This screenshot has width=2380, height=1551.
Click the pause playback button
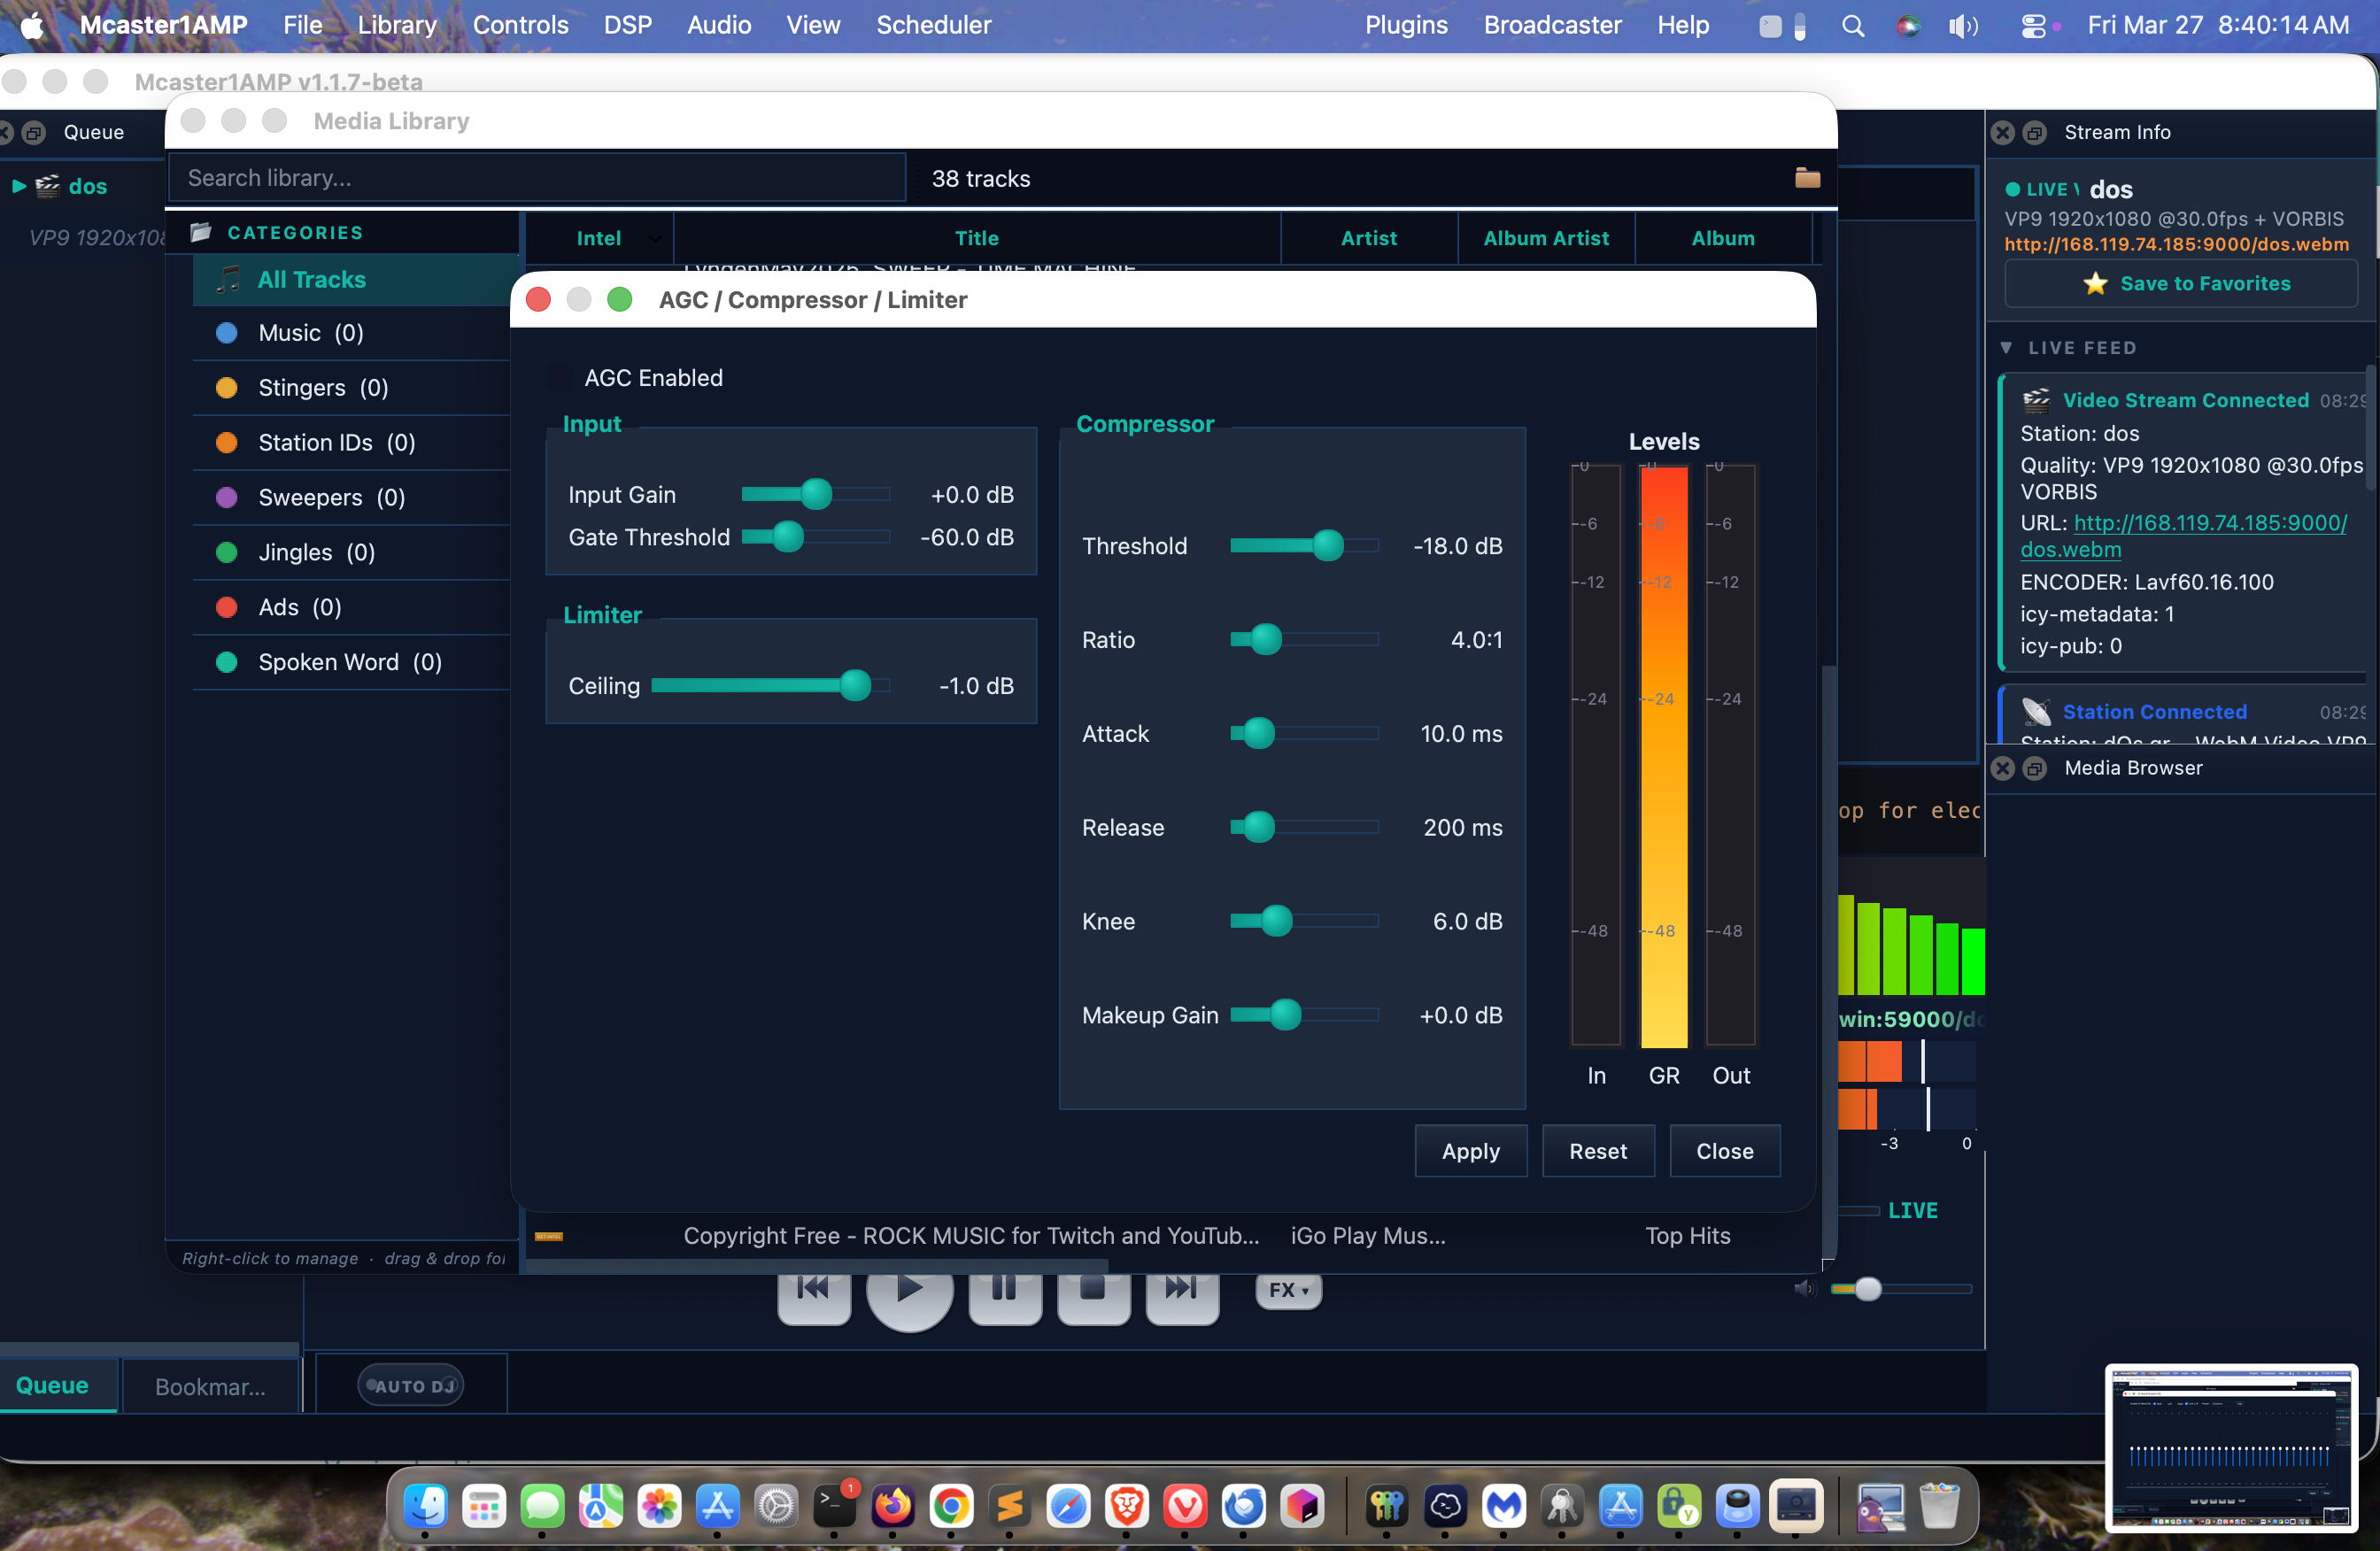(x=1004, y=1290)
